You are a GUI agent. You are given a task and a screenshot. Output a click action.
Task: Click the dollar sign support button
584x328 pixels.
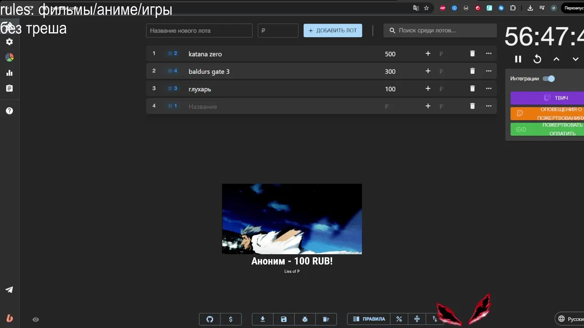(x=231, y=319)
